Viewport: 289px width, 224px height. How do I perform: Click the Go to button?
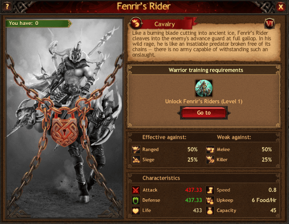click(x=204, y=113)
